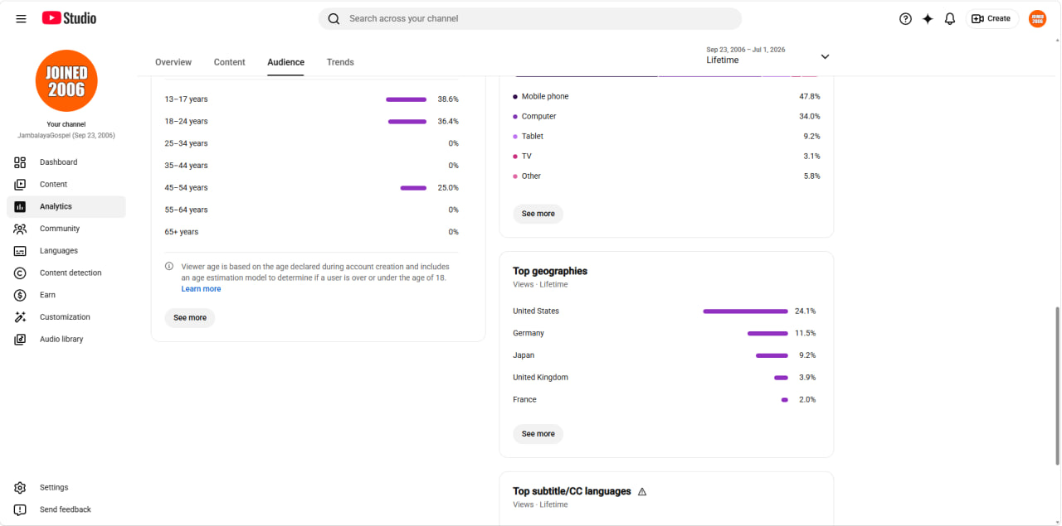
Task: Click the Japan geography row
Action: pyautogui.click(x=665, y=355)
